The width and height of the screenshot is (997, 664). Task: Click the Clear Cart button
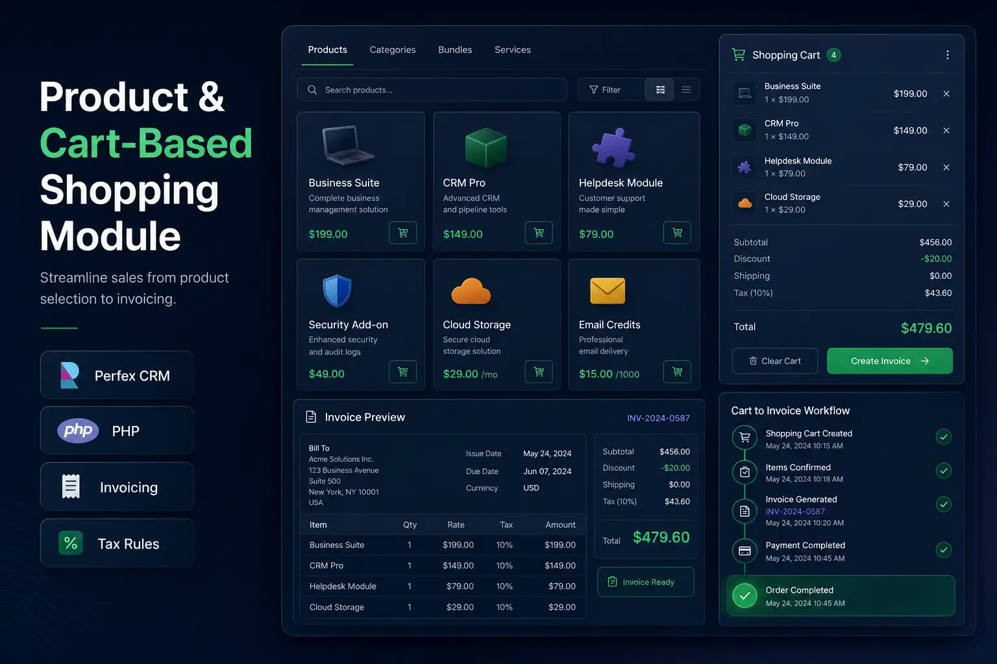tap(775, 361)
